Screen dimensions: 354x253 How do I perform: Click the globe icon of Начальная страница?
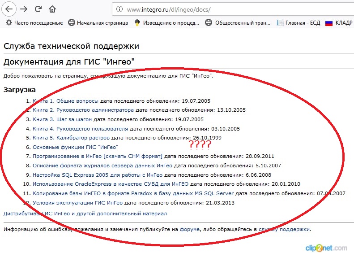tap(72, 22)
